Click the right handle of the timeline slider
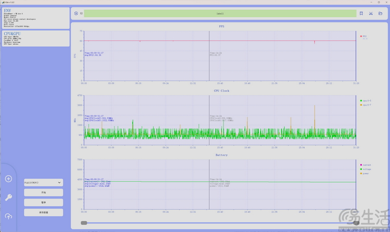 tap(356, 223)
